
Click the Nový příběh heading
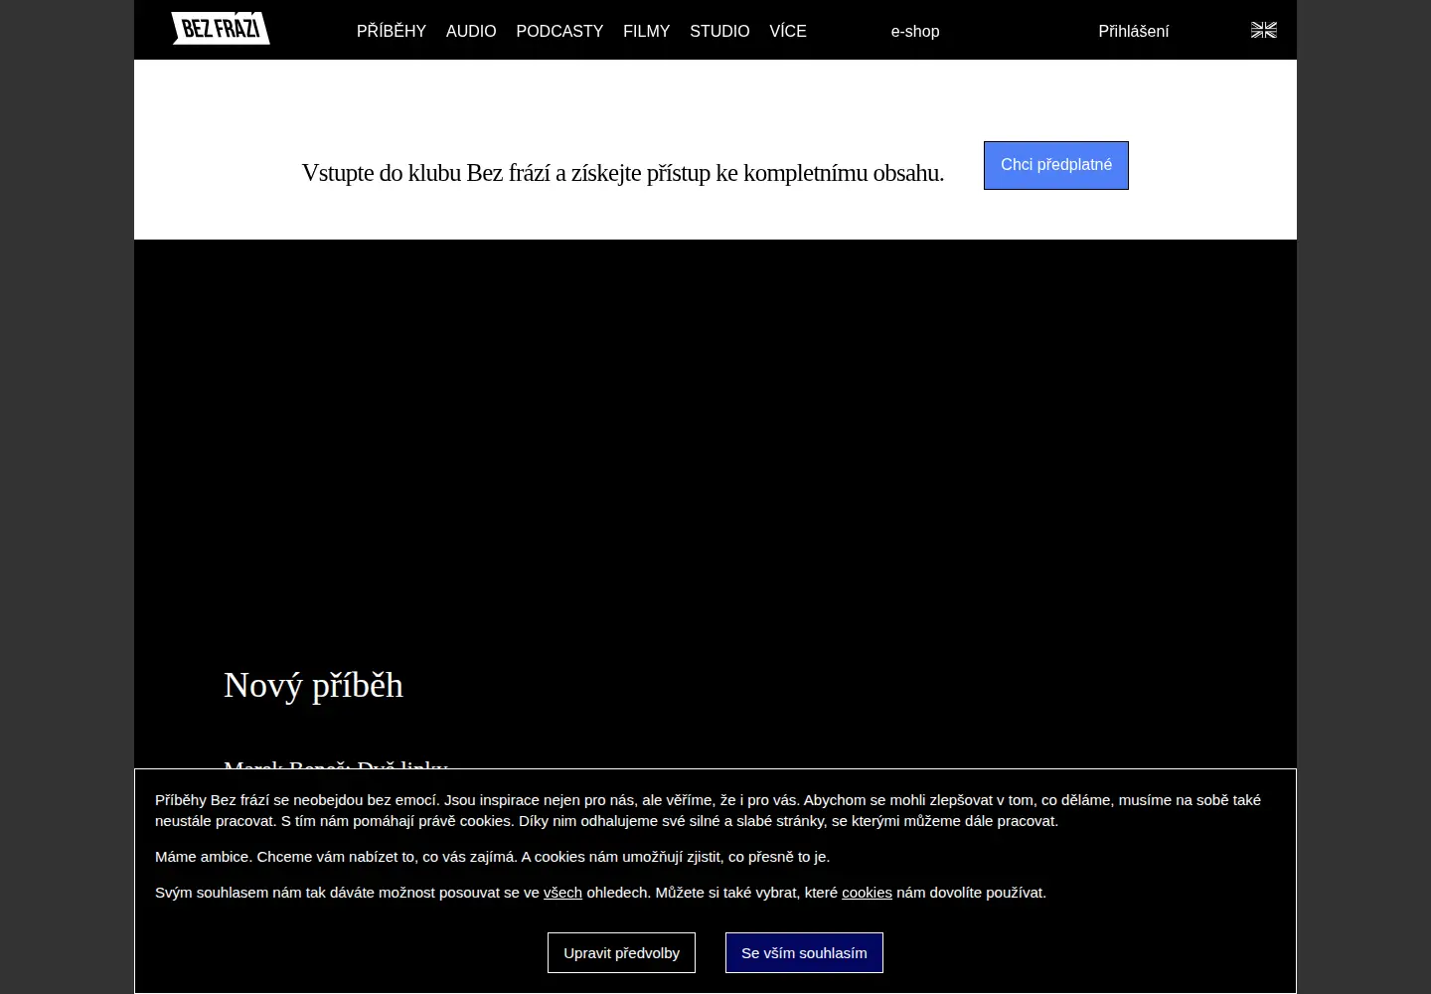pyautogui.click(x=313, y=686)
